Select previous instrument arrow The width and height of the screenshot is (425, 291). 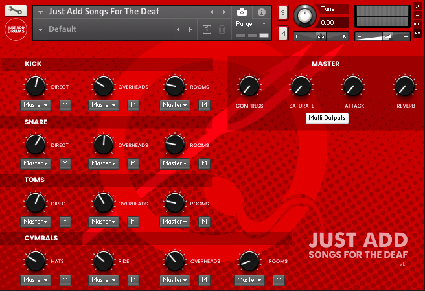coord(212,12)
